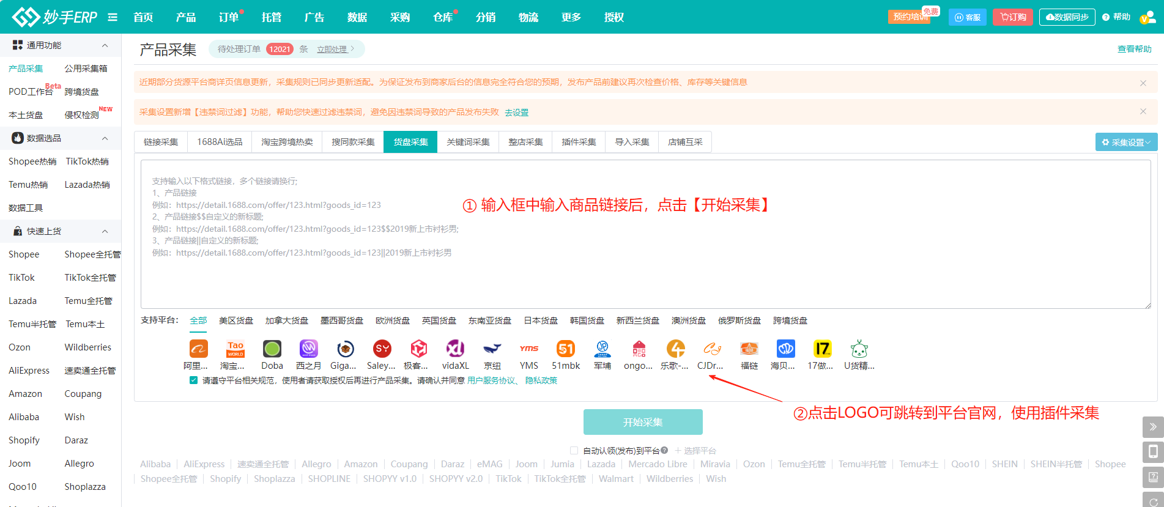1164x507 pixels.
Task: Select the 51mbk platform logo
Action: pos(565,349)
